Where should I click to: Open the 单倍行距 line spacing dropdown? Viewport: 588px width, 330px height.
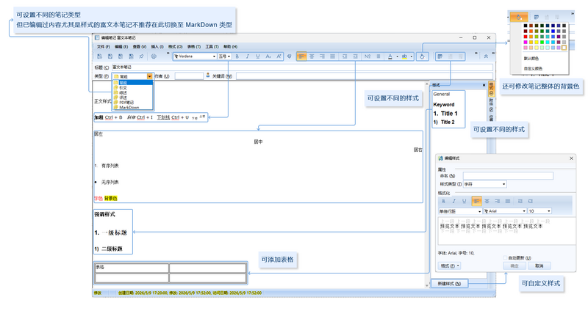[480, 211]
